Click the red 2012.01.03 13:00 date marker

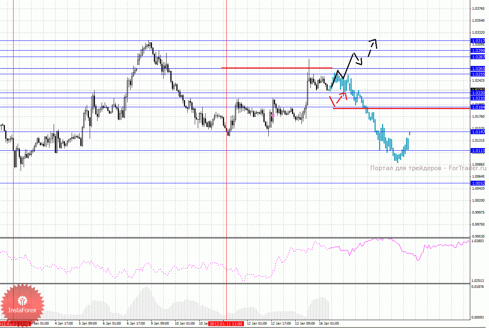(x=14, y=324)
